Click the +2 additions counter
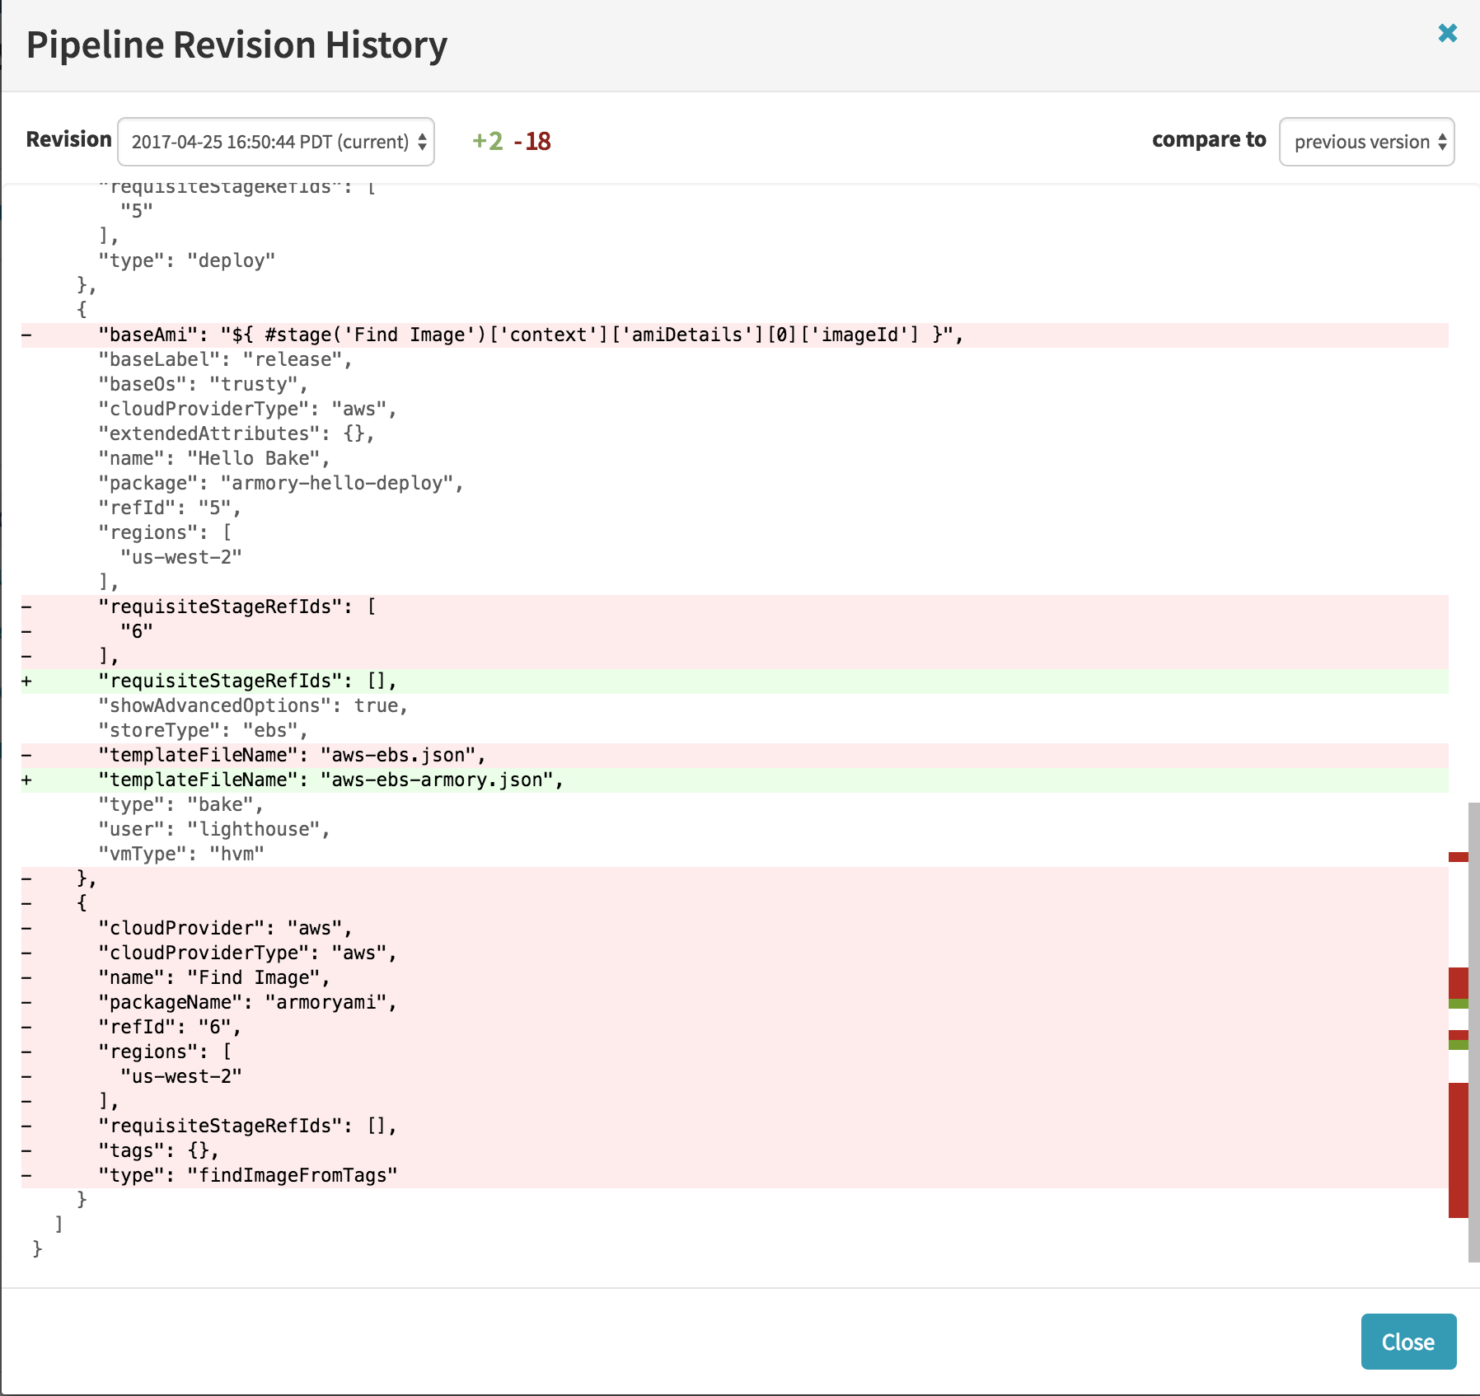Screen dimensions: 1480x1396 click(487, 142)
